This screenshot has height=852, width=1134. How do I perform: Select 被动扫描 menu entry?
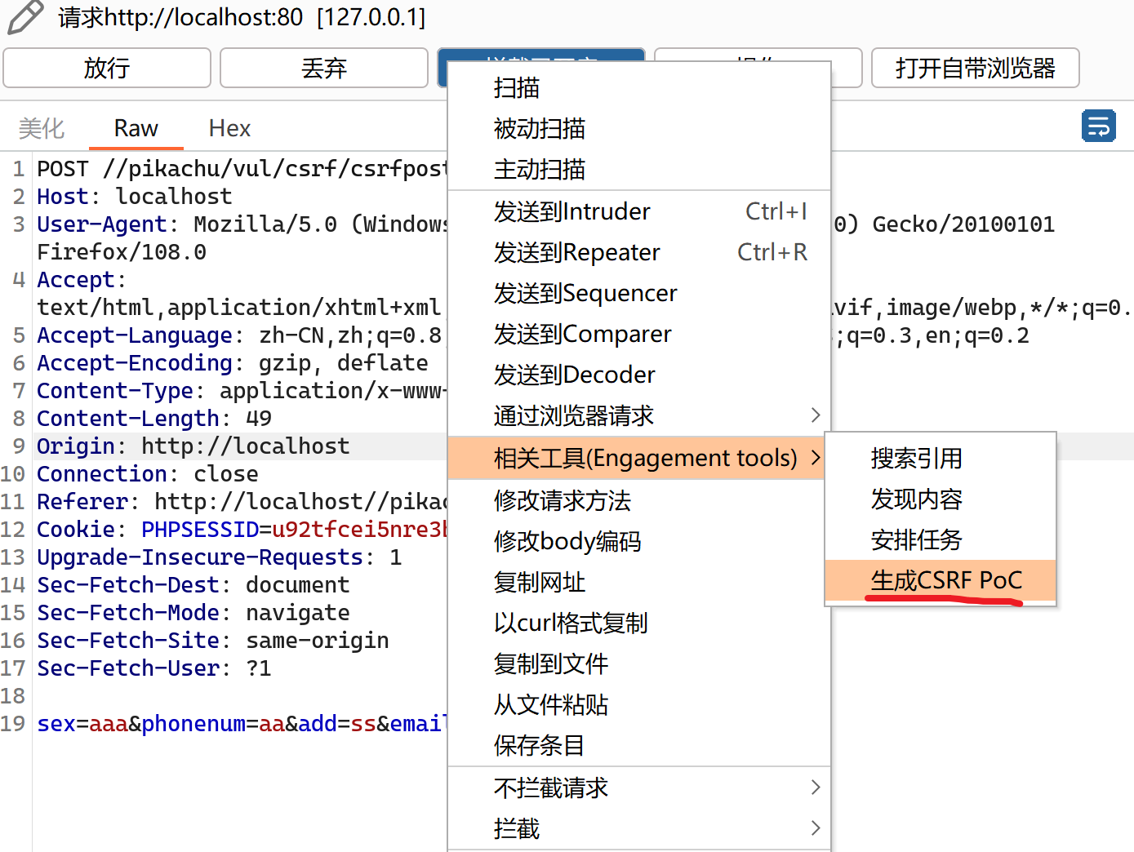coord(639,128)
